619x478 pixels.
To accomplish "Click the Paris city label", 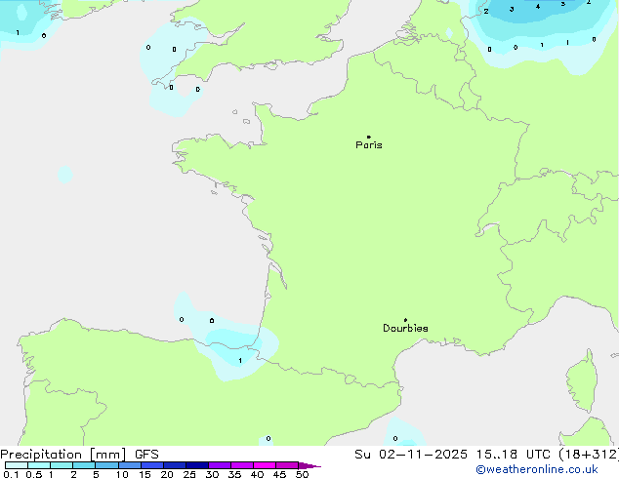I will pyautogui.click(x=369, y=145).
